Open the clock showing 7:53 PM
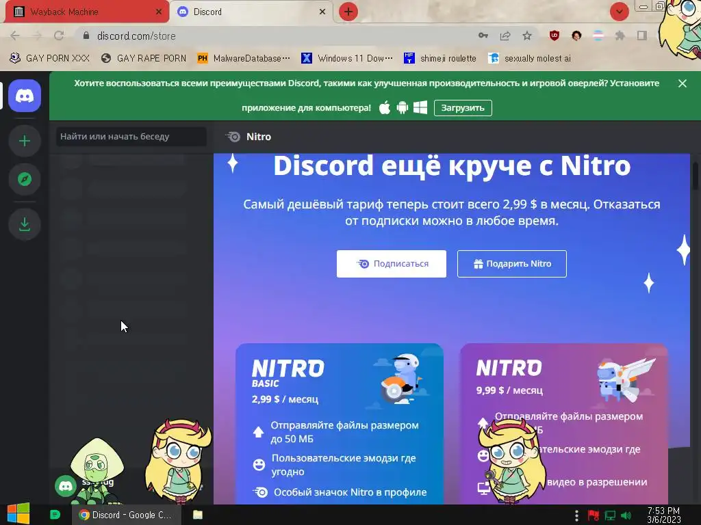Image resolution: width=701 pixels, height=525 pixels. coord(663,515)
